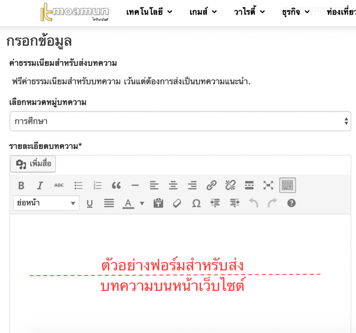Click inside the article content editor area

(180, 273)
